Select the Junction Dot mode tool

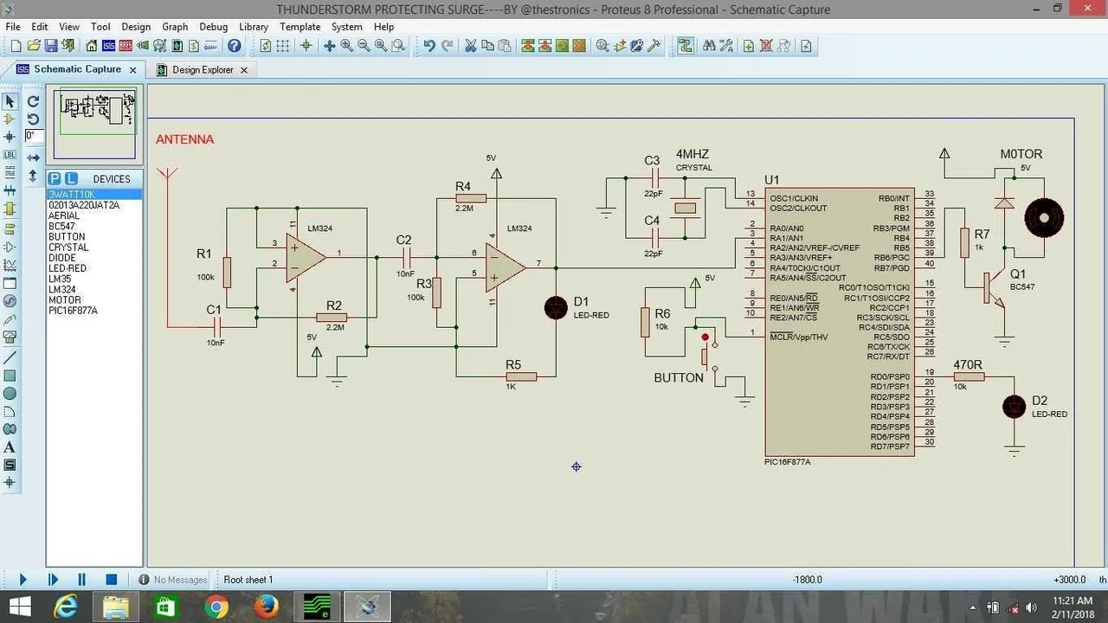(10, 137)
